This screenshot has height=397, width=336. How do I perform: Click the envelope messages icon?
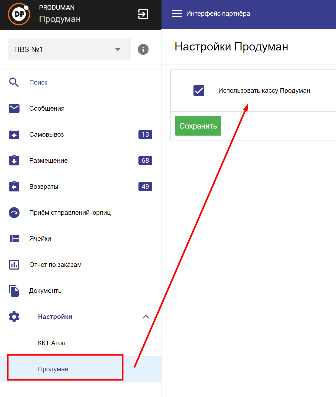pyautogui.click(x=14, y=108)
